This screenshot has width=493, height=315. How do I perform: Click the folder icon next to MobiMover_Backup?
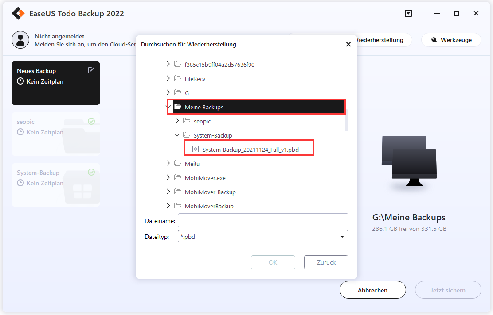[x=178, y=192]
